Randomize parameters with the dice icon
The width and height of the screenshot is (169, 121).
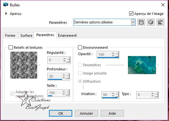coord(151,22)
